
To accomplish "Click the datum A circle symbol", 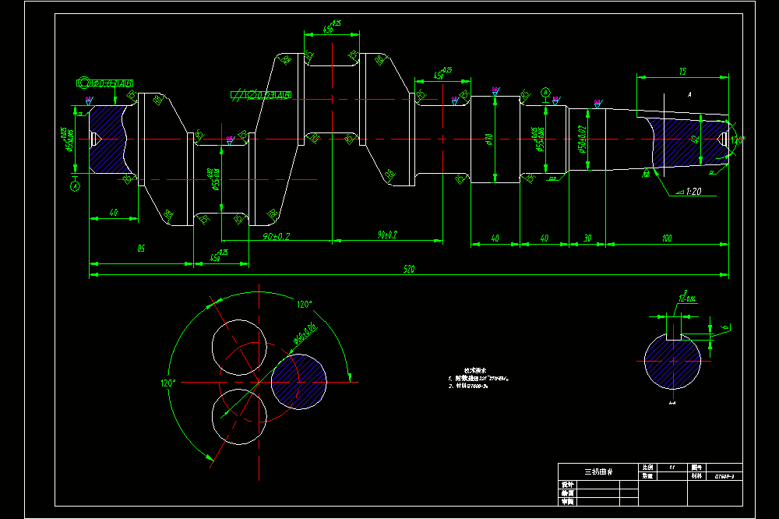I will click(x=75, y=186).
